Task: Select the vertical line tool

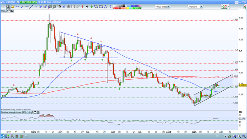Action: 36,7
